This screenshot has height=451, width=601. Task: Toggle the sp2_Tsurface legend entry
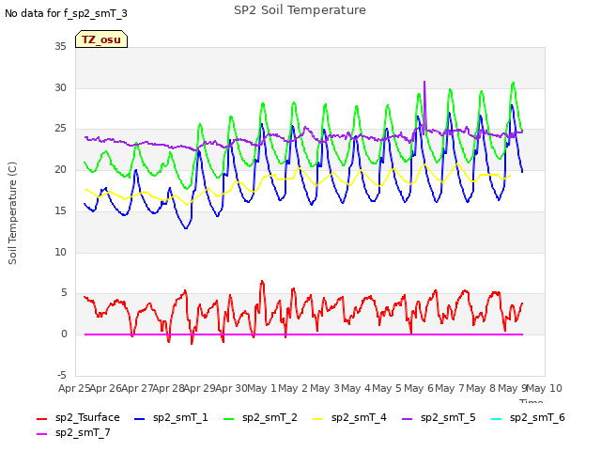coord(78,417)
